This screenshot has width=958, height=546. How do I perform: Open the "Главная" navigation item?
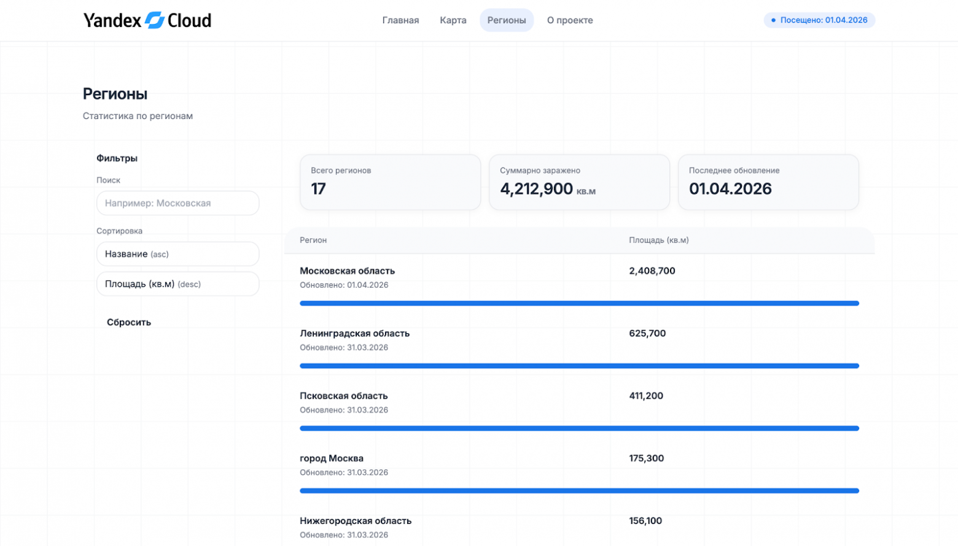pos(400,20)
